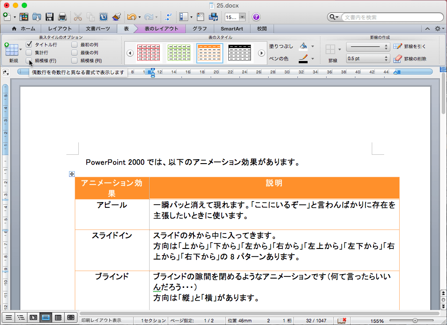Click the Format Painter brush icon
This screenshot has width=447, height=325.
pos(117,17)
